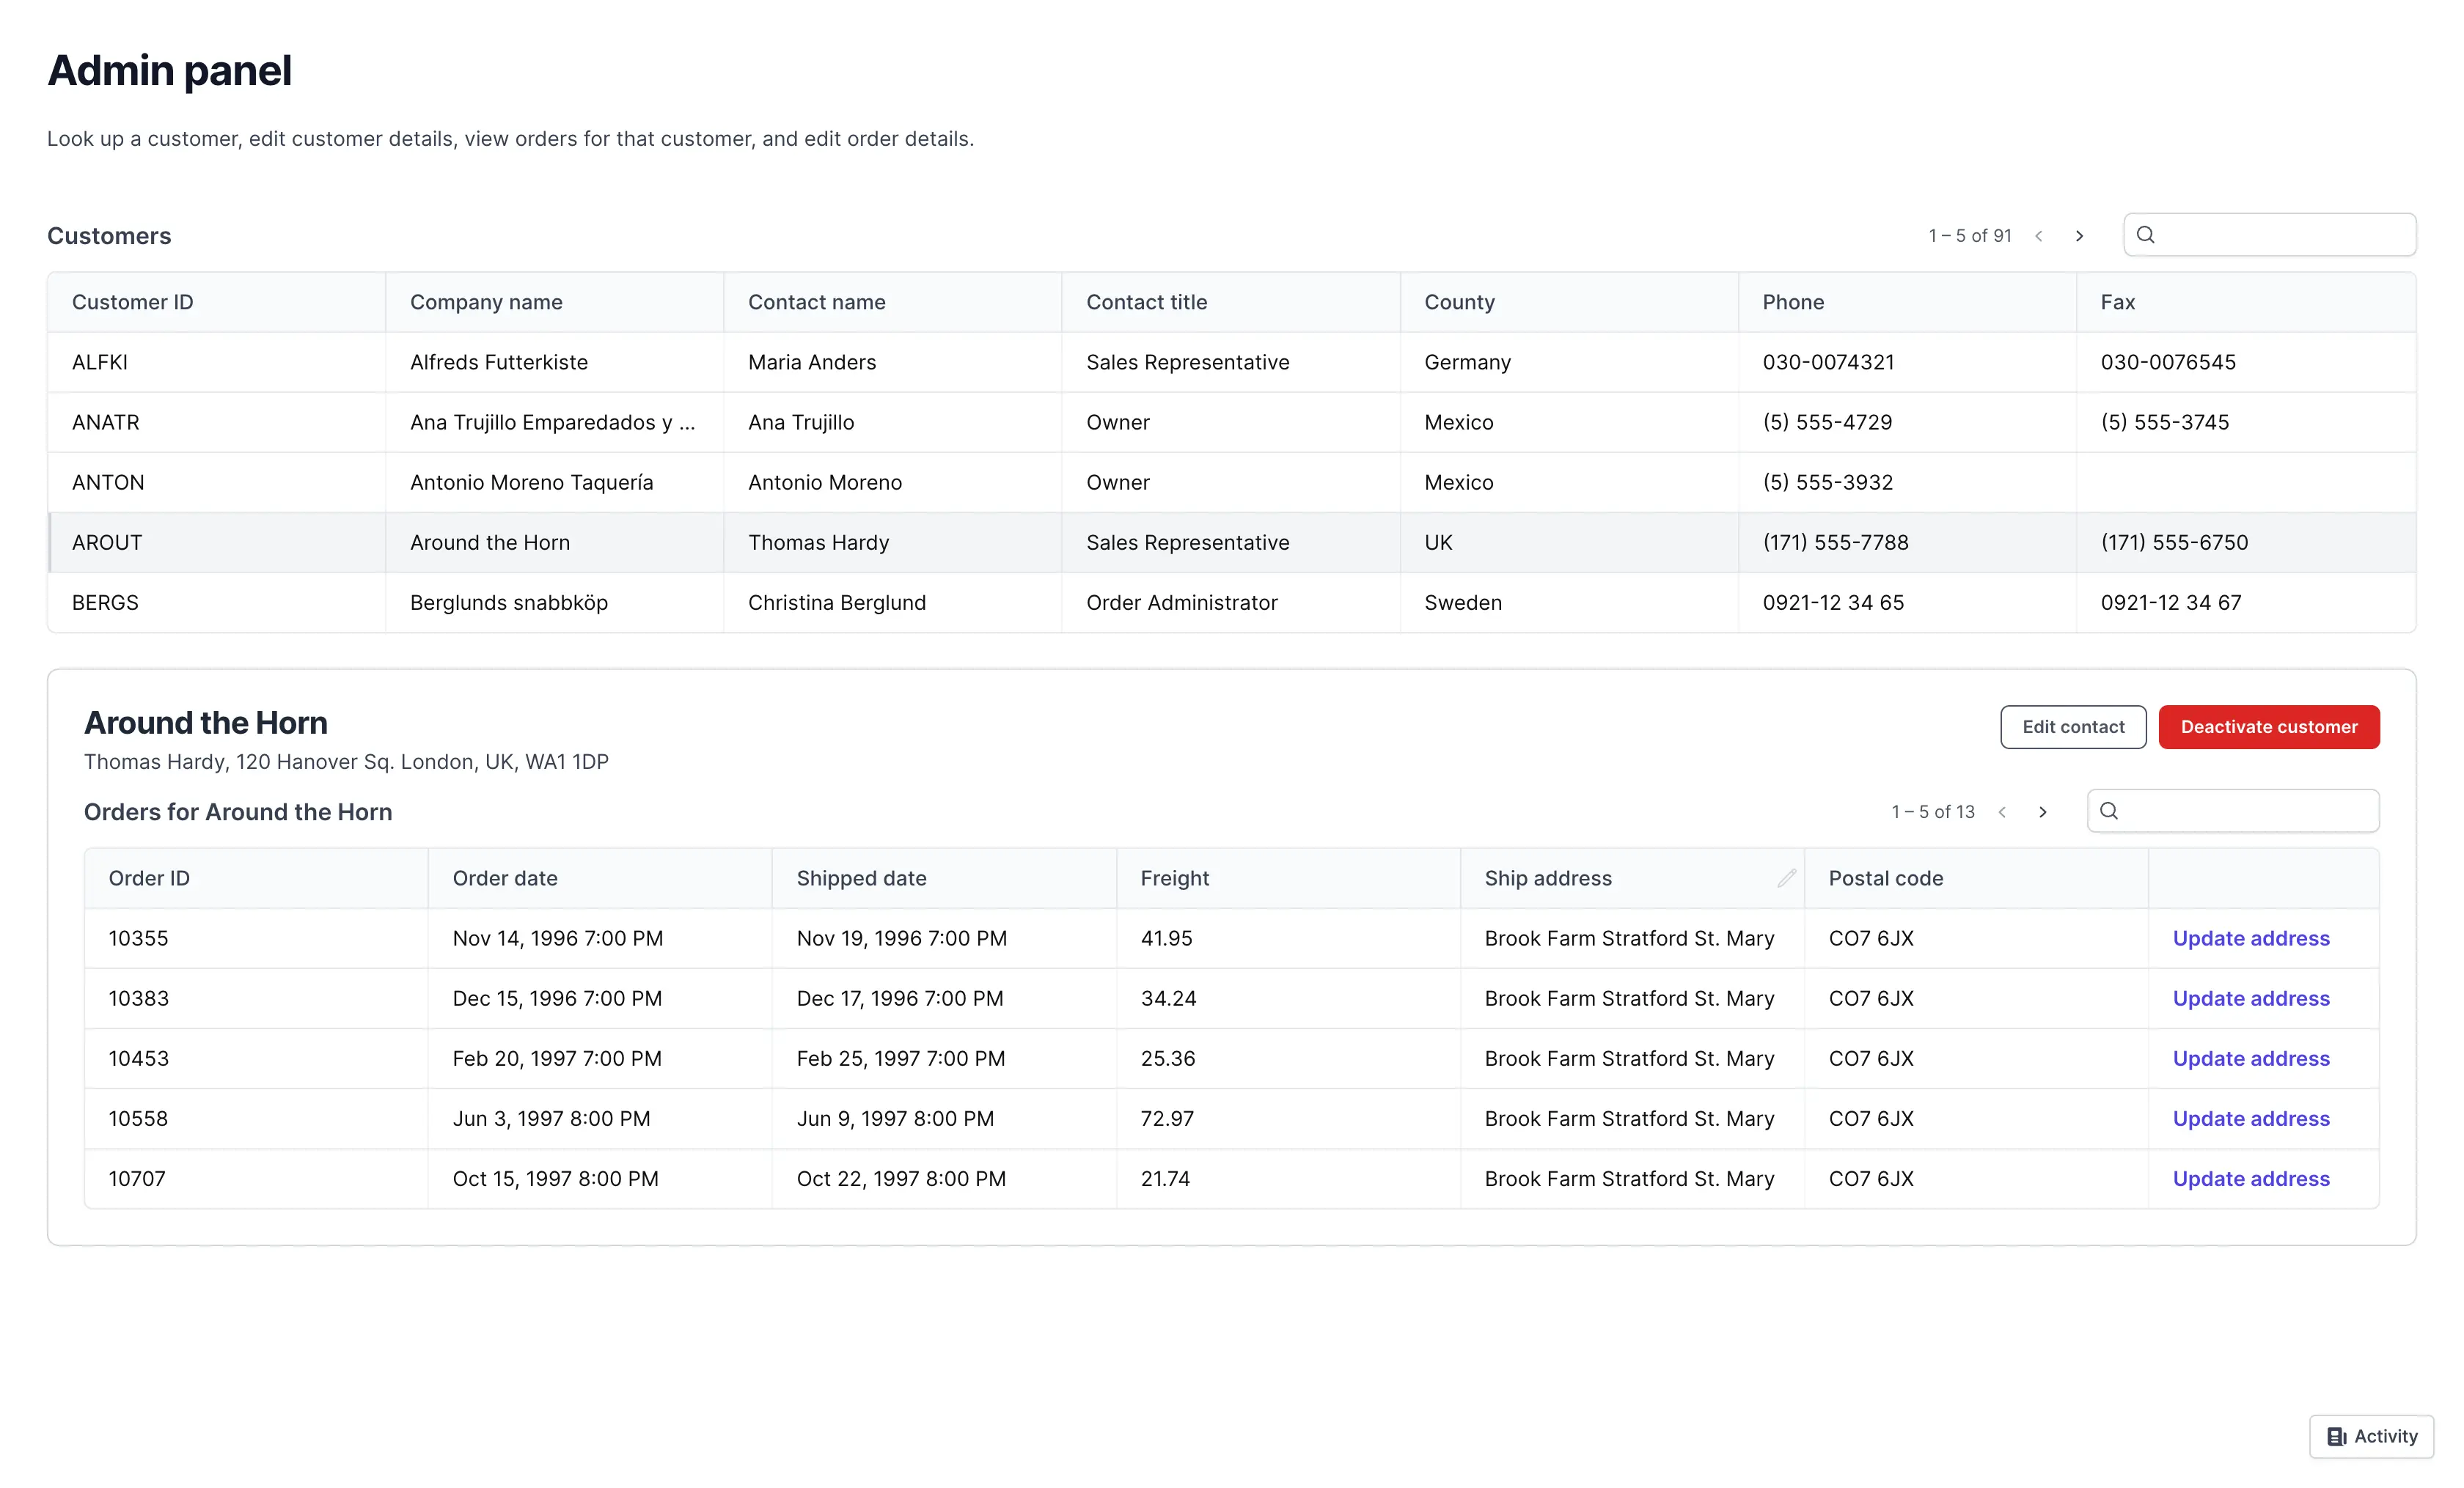Image resolution: width=2464 pixels, height=1488 pixels.
Task: Click the Order date column header
Action: tap(600, 878)
